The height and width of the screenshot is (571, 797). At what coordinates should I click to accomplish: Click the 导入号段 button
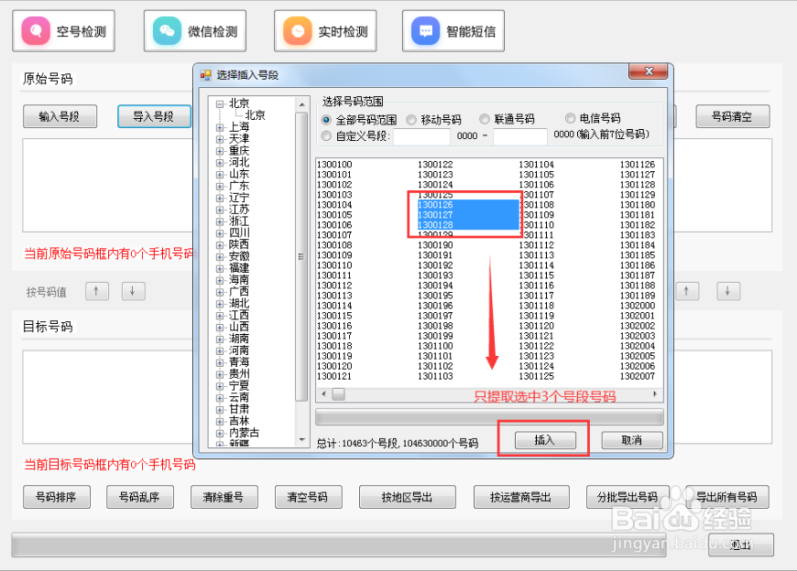pyautogui.click(x=153, y=116)
